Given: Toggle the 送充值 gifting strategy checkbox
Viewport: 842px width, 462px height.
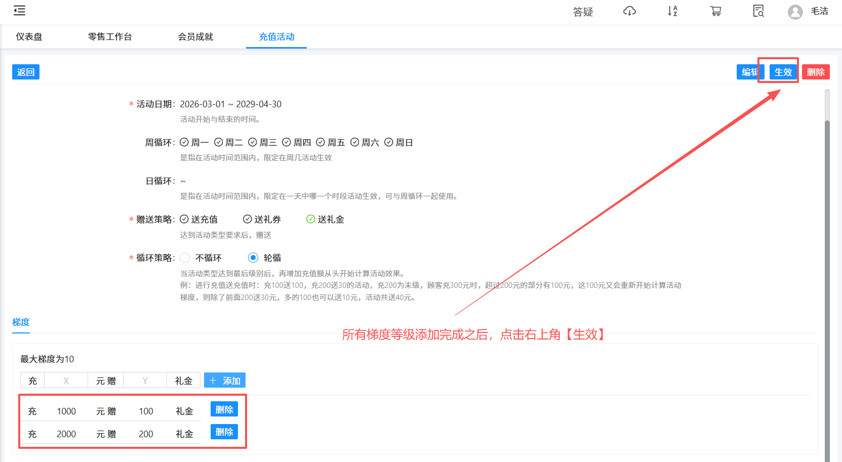Looking at the screenshot, I should pos(185,219).
